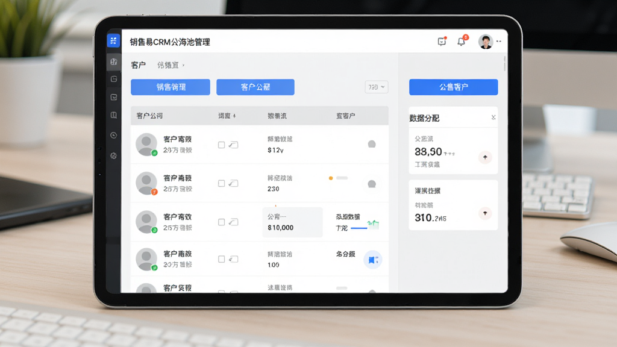Open the second sidebar icon below the dashboard
Screen dimensions: 617x347
point(114,79)
